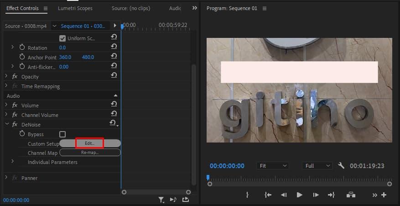This screenshot has width=400, height=206.
Task: Toggle the Rotation animation stopwatch
Action: [22, 48]
